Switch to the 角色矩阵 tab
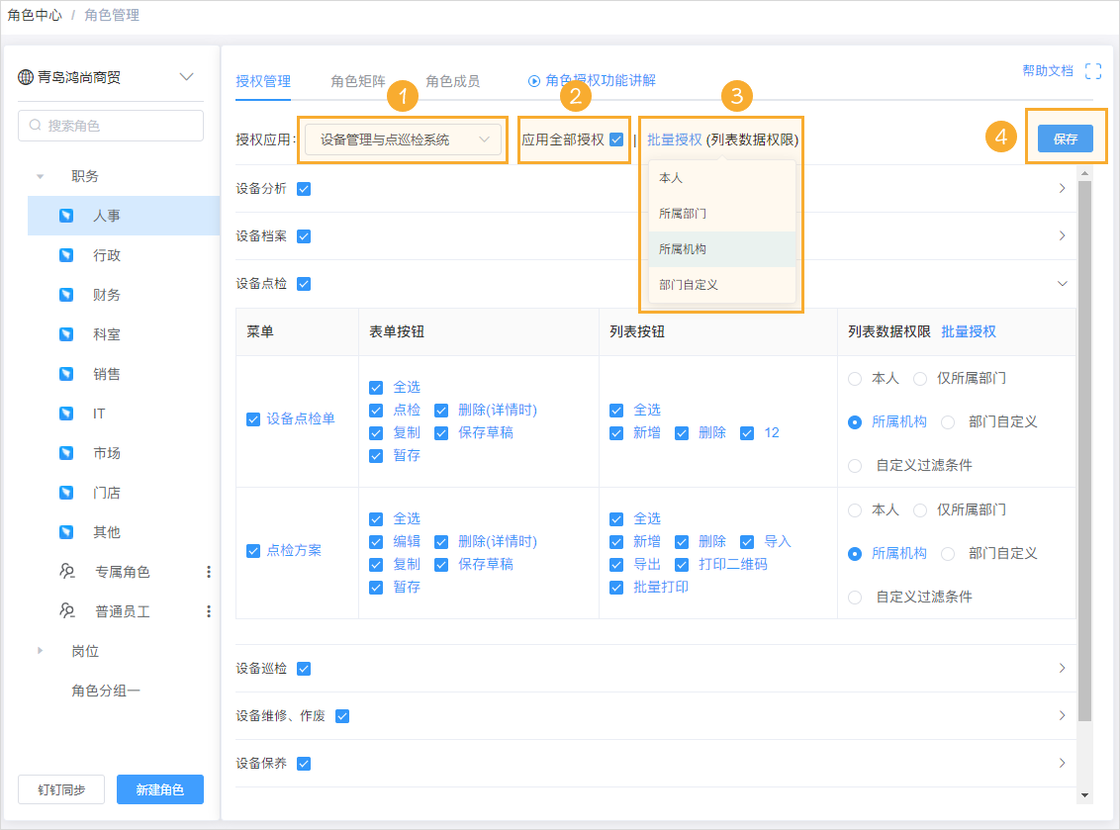Image resolution: width=1120 pixels, height=830 pixels. (359, 83)
